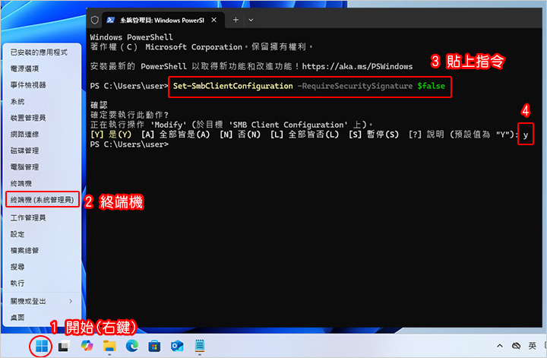Select 搜尋 in the context menu
The height and width of the screenshot is (358, 547).
(x=42, y=268)
